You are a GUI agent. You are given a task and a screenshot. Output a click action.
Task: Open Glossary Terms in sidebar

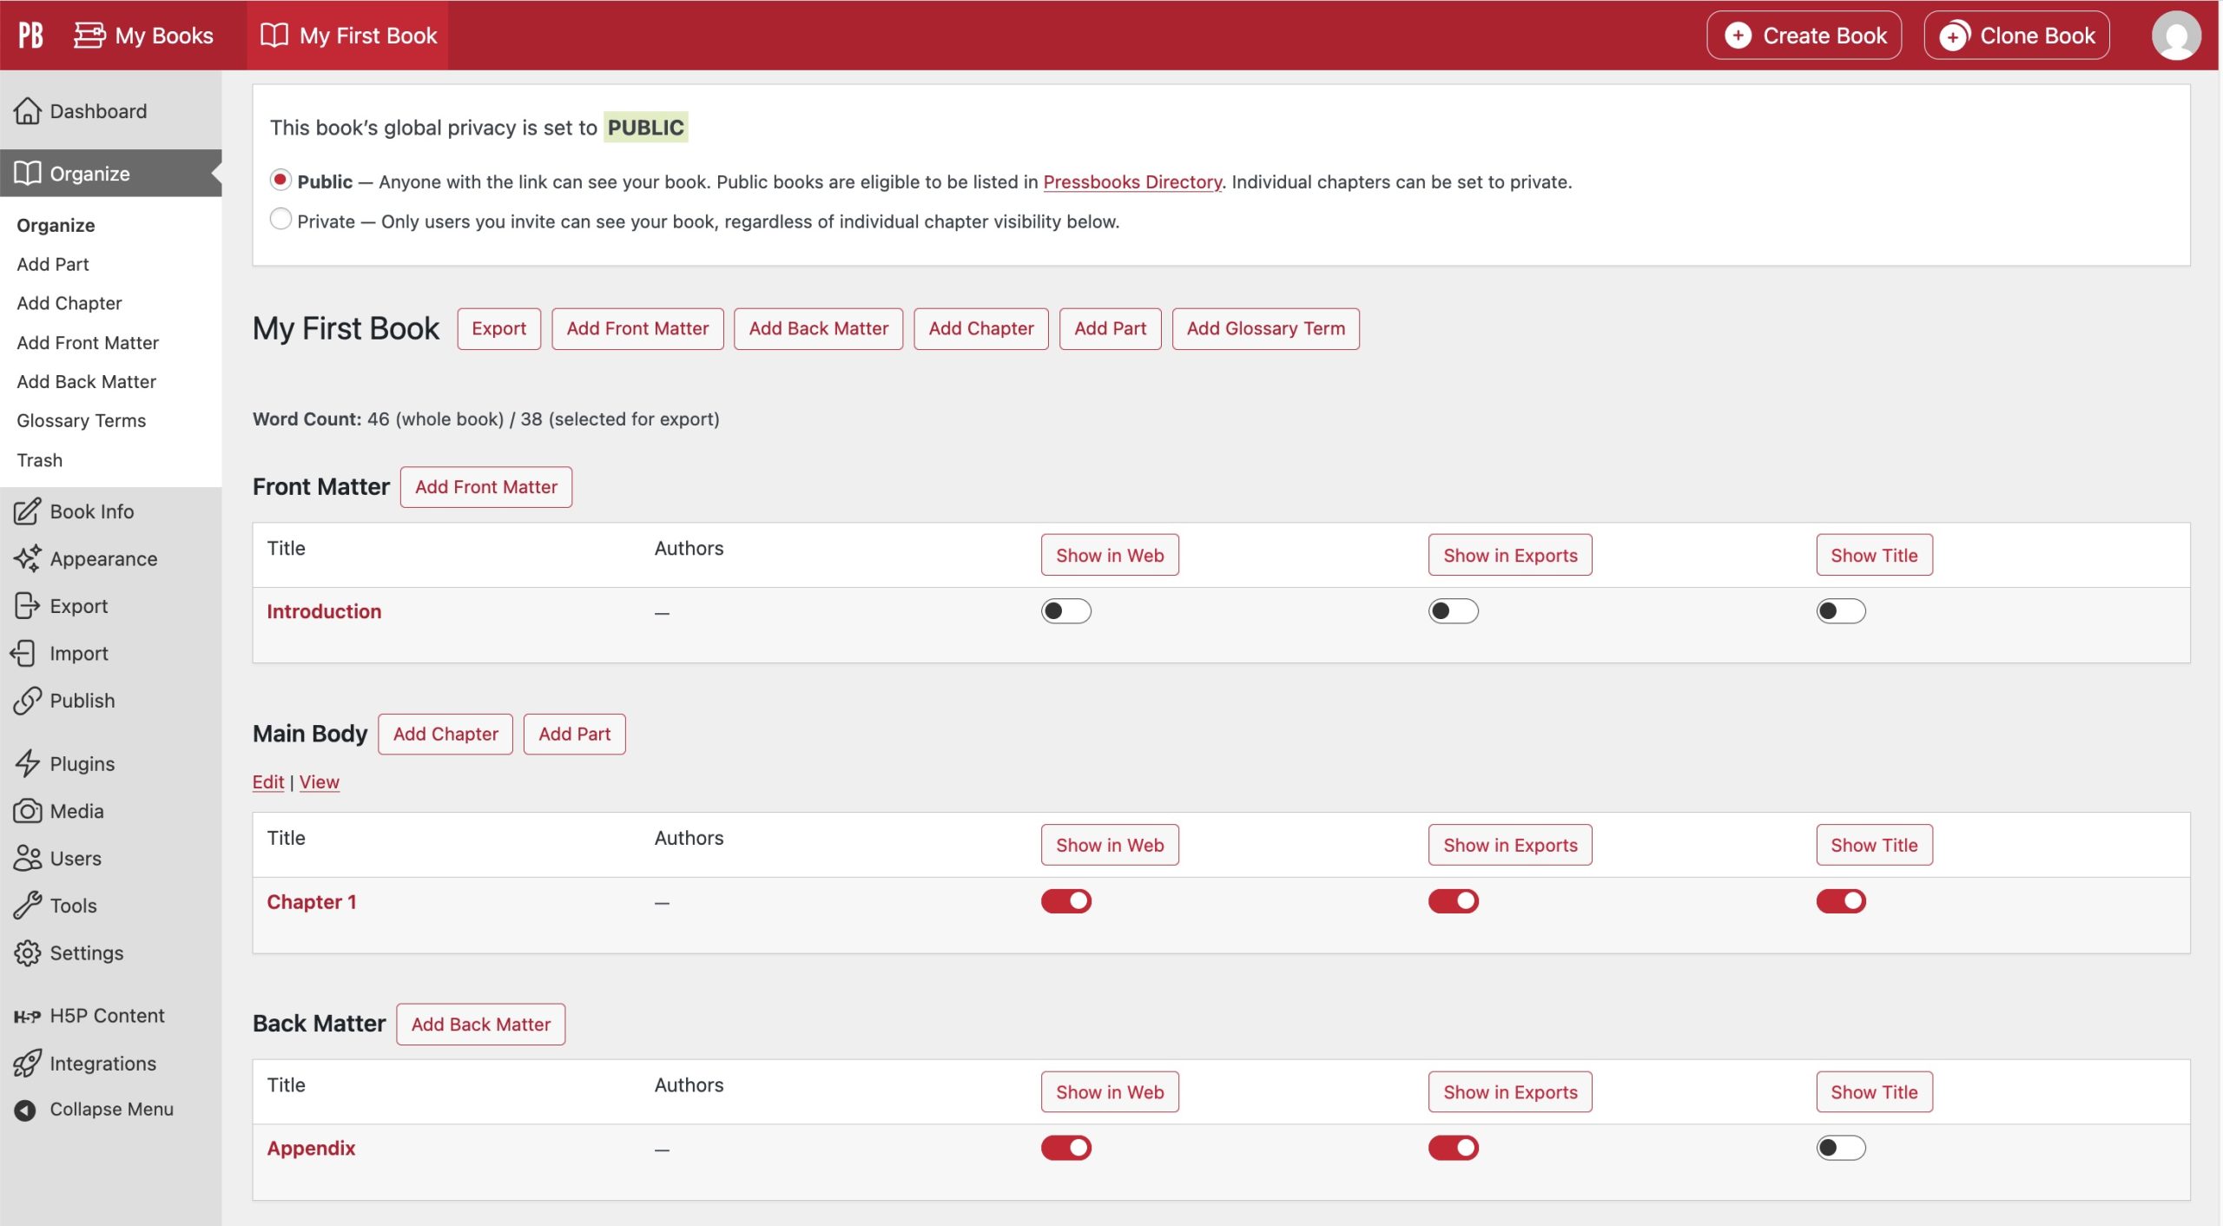pos(82,420)
